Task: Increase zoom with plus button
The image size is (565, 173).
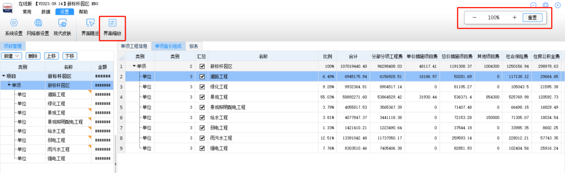Action: click(x=515, y=18)
